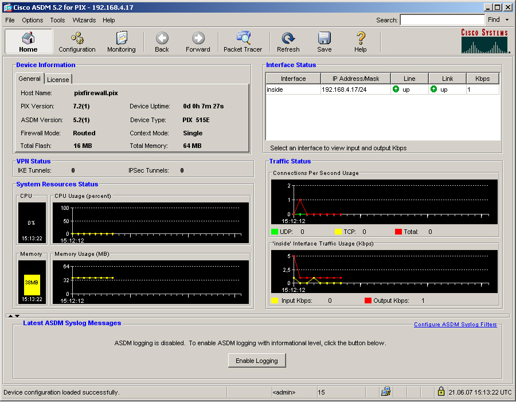Save the running configuration
Screen dimensions: 516x402
tap(324, 42)
